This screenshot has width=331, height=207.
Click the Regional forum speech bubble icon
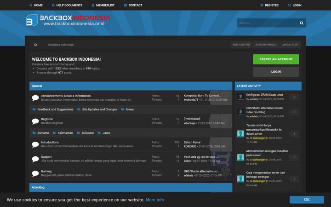35,121
